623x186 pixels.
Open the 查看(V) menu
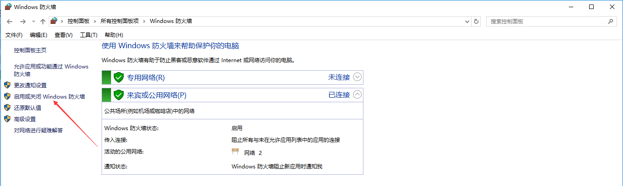[x=64, y=35]
